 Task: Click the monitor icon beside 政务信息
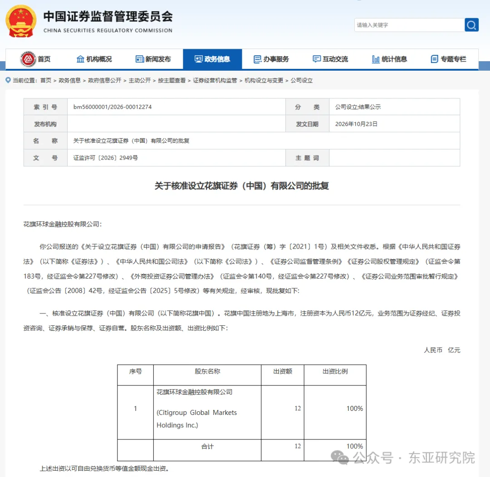tap(198, 59)
